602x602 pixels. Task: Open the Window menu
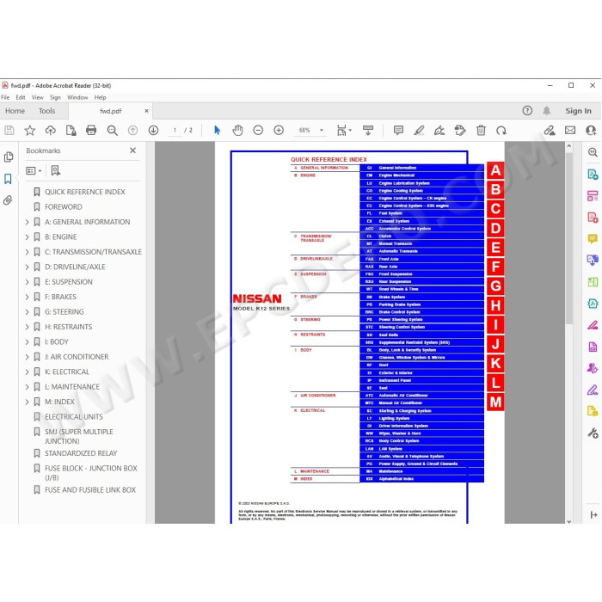(x=77, y=97)
